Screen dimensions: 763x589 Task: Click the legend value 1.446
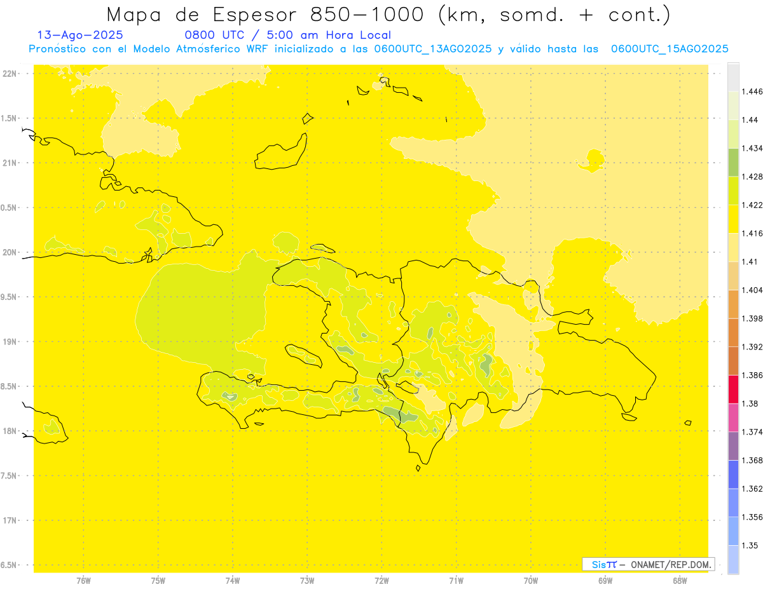click(752, 91)
